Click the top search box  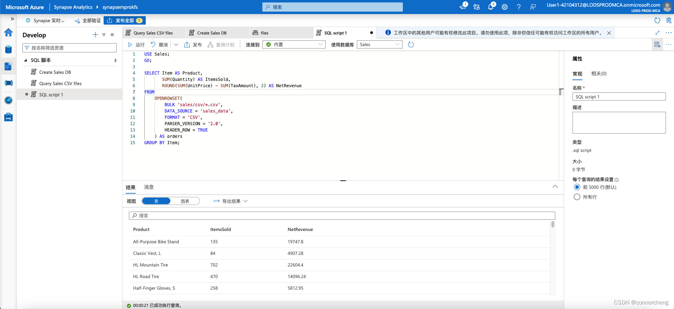[x=333, y=7]
